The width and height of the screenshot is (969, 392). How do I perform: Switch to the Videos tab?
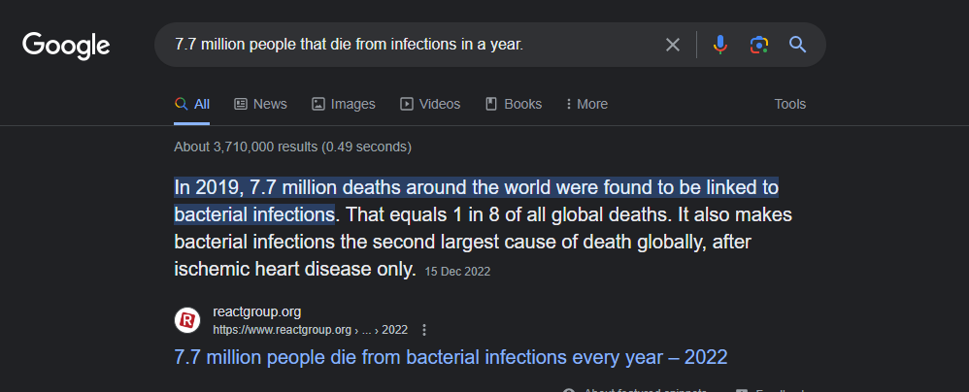pos(430,104)
